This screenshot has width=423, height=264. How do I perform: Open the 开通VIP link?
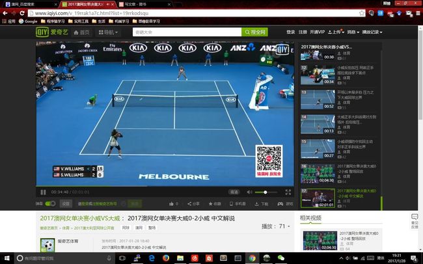pos(318,32)
